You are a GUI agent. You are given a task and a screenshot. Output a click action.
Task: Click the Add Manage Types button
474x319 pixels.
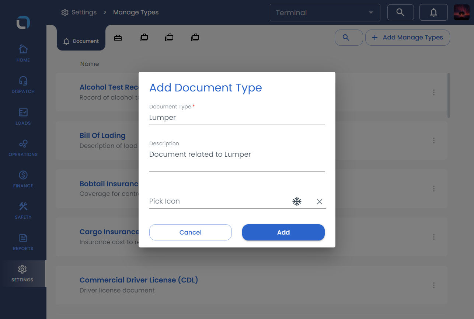407,38
